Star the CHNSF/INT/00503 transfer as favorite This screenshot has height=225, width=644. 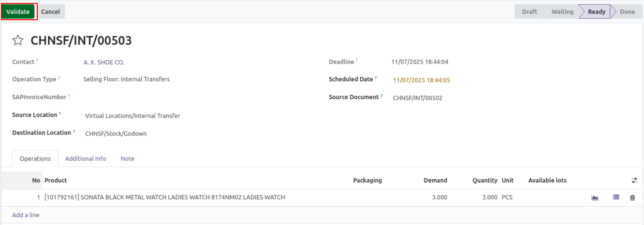18,41
